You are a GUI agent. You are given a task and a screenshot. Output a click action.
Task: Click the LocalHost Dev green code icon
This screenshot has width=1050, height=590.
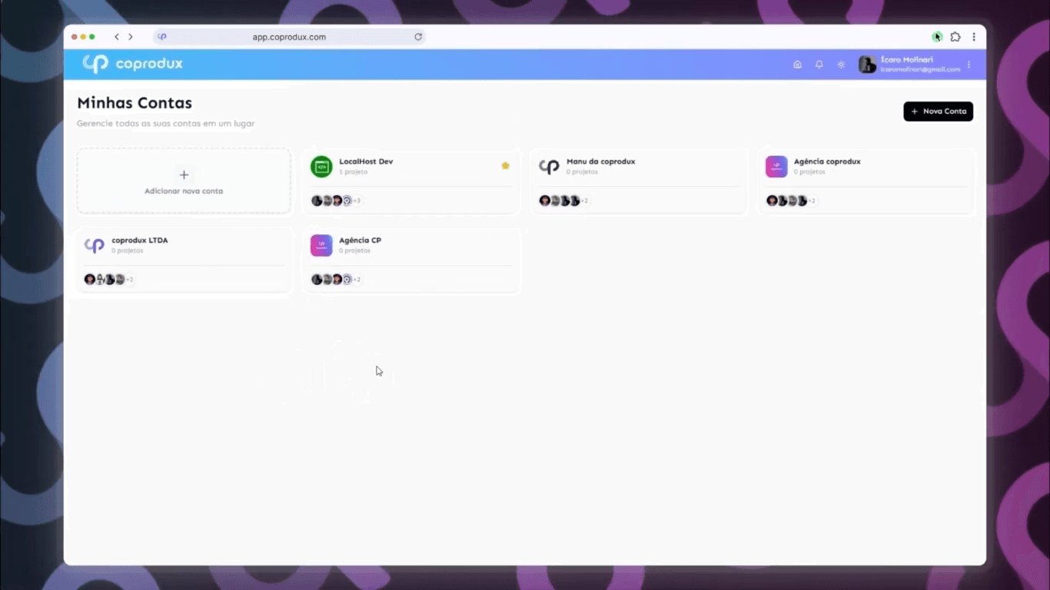click(321, 167)
